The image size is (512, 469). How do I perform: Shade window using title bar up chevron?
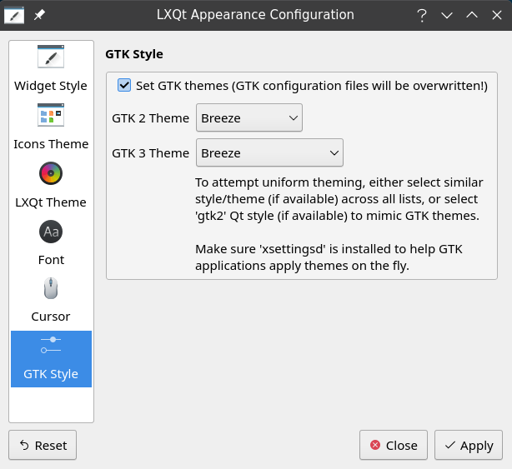pyautogui.click(x=472, y=15)
